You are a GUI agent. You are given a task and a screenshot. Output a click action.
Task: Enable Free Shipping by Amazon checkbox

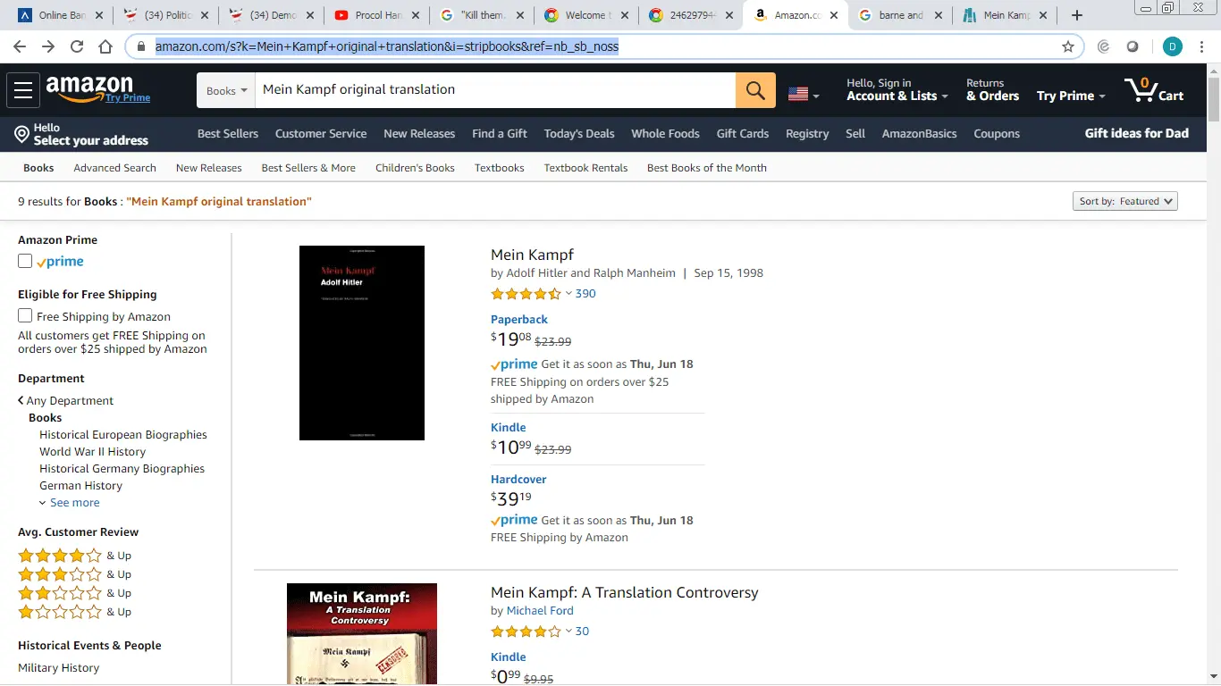point(25,316)
